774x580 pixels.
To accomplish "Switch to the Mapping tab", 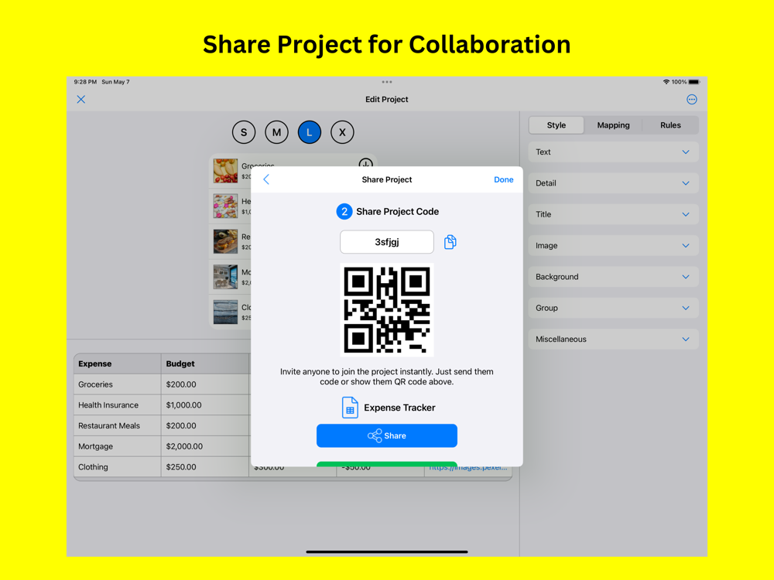I will click(613, 125).
